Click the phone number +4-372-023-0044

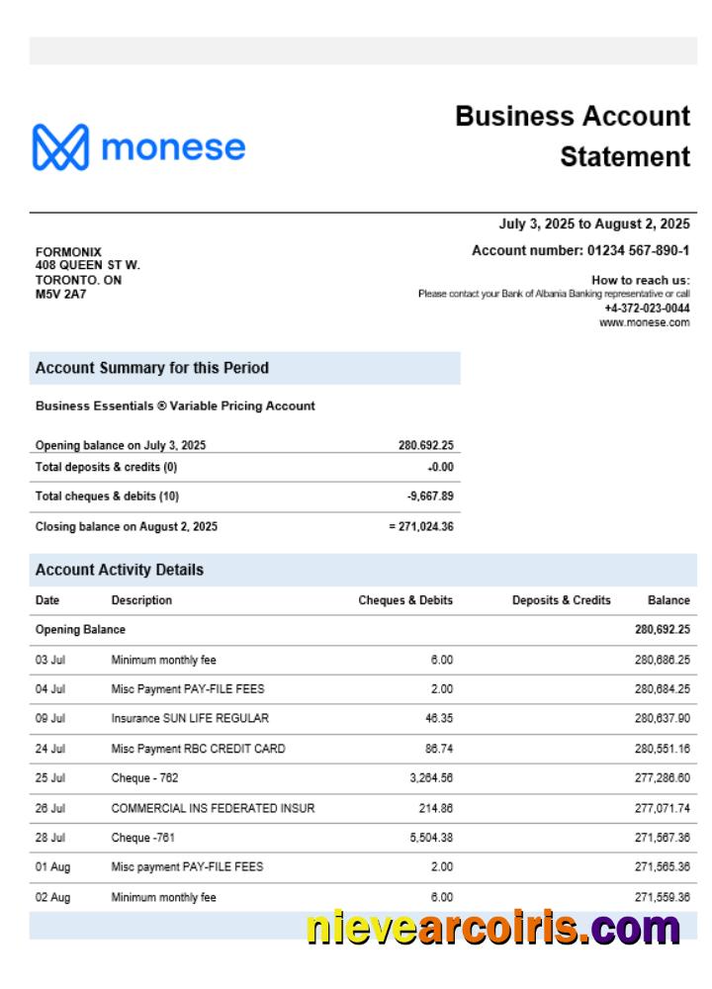647,309
